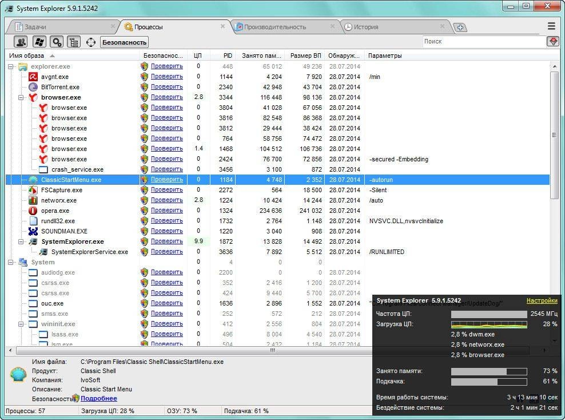Select the crosshair window finder icon
The width and height of the screenshot is (565, 420).
coord(91,42)
